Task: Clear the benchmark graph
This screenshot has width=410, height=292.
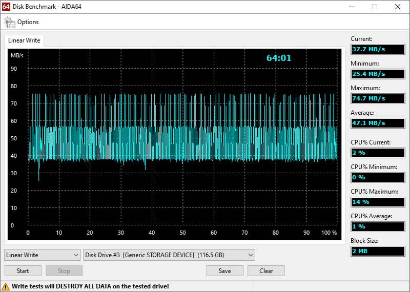Action: [266, 271]
